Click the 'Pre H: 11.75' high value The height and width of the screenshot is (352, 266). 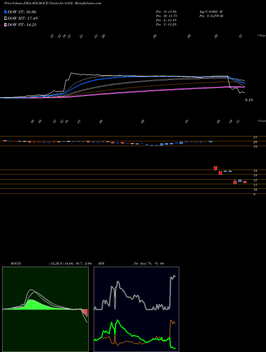(x=167, y=15)
